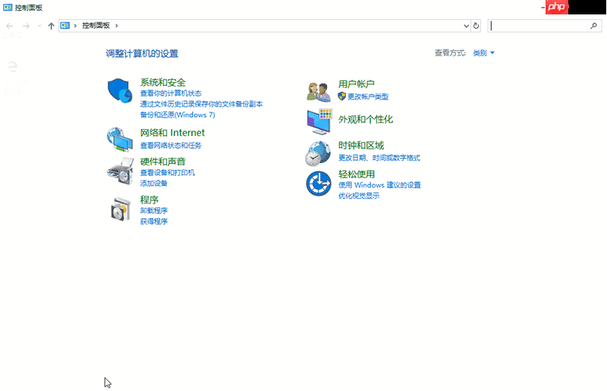Open the Ease of Access icon
This screenshot has height=391, width=607.
(x=318, y=183)
